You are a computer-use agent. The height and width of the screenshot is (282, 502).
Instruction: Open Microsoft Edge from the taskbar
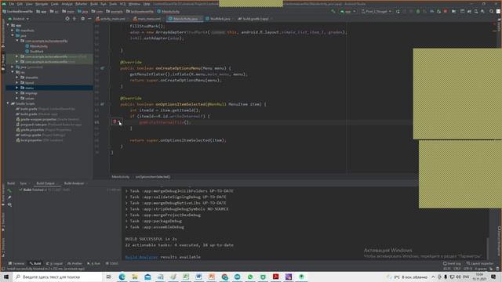pyautogui.click(x=122, y=277)
